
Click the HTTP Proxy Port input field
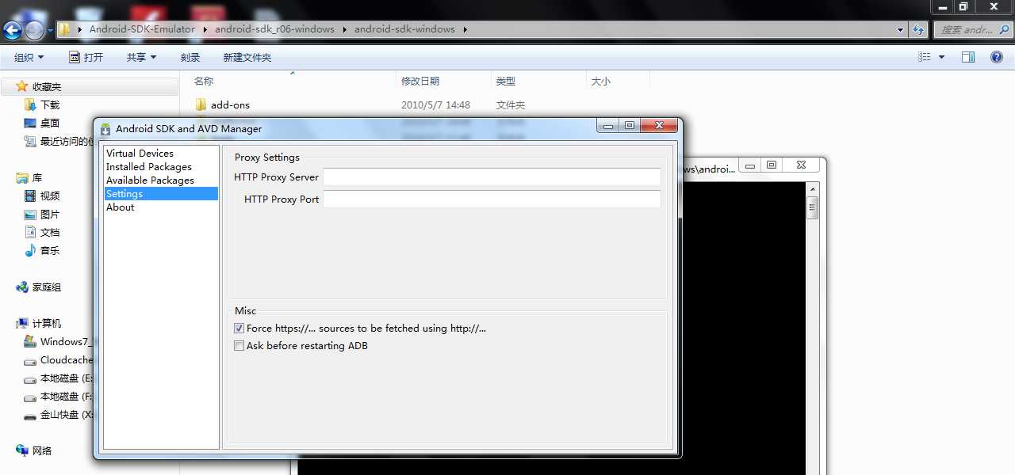[x=492, y=199]
